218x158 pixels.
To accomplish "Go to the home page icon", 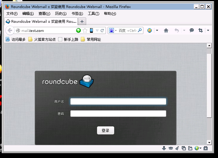I will (166, 30).
